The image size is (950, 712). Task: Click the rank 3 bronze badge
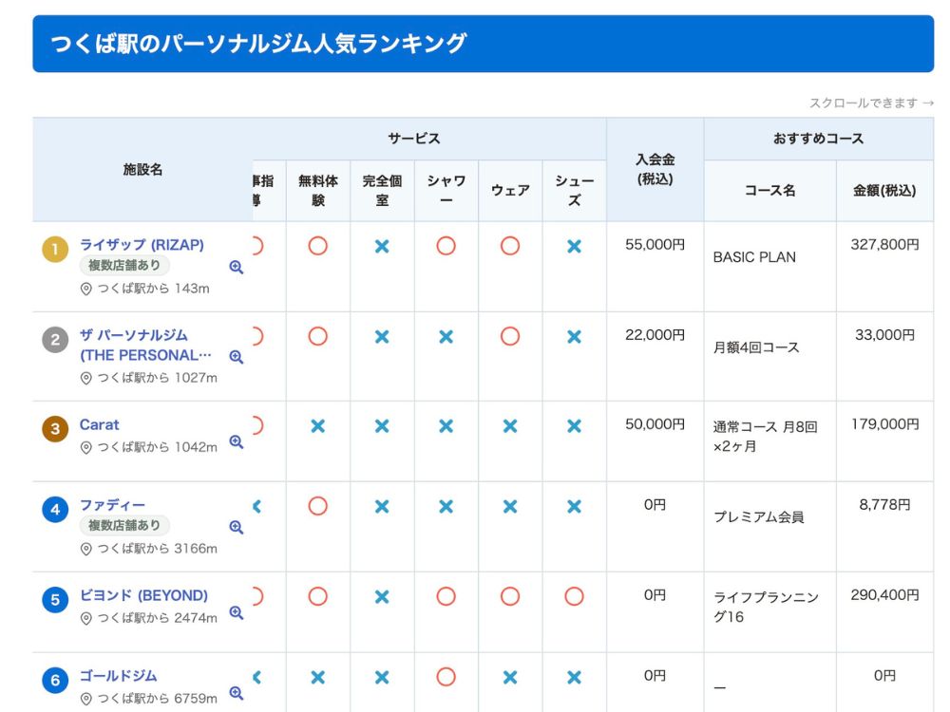pyautogui.click(x=55, y=429)
